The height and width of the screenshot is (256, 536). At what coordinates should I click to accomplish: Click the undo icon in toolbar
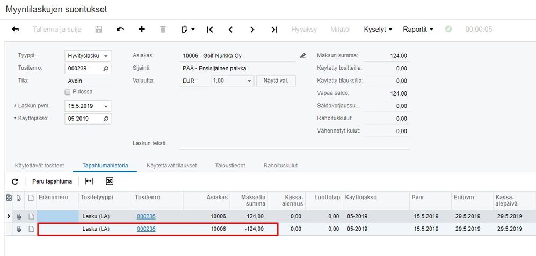(x=120, y=30)
